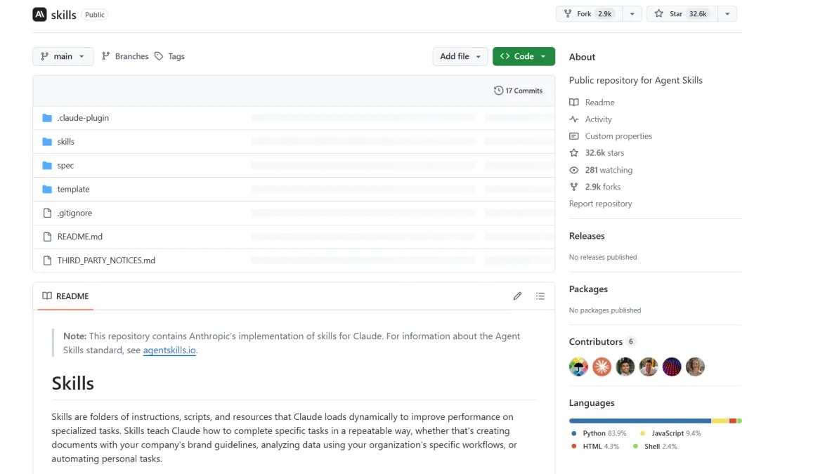Click the pencil edit README icon
832x474 pixels.
[517, 296]
